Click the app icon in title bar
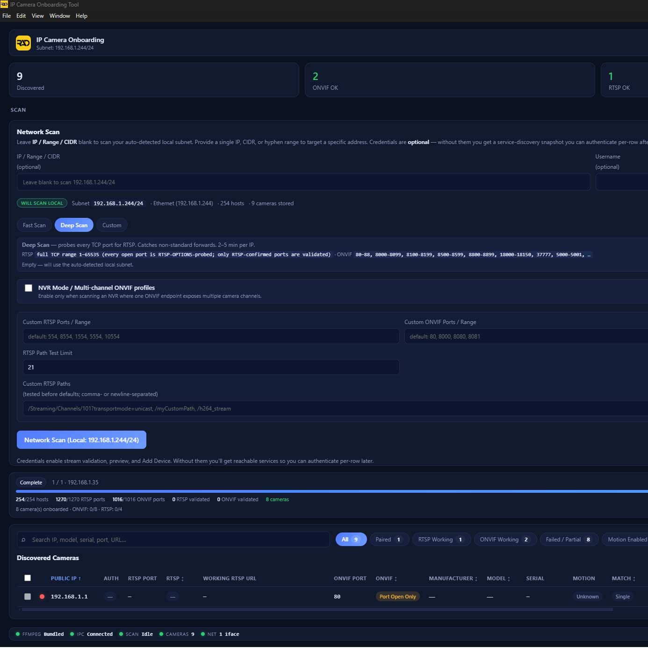Image resolution: width=648 pixels, height=648 pixels. tap(4, 4)
